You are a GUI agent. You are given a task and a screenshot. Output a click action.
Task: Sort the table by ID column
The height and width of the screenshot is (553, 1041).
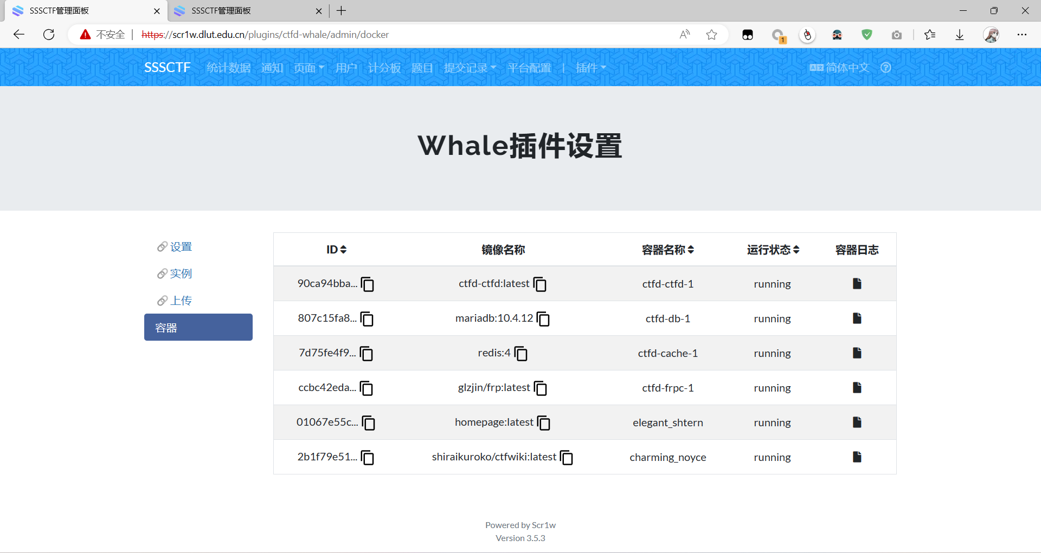tap(336, 250)
